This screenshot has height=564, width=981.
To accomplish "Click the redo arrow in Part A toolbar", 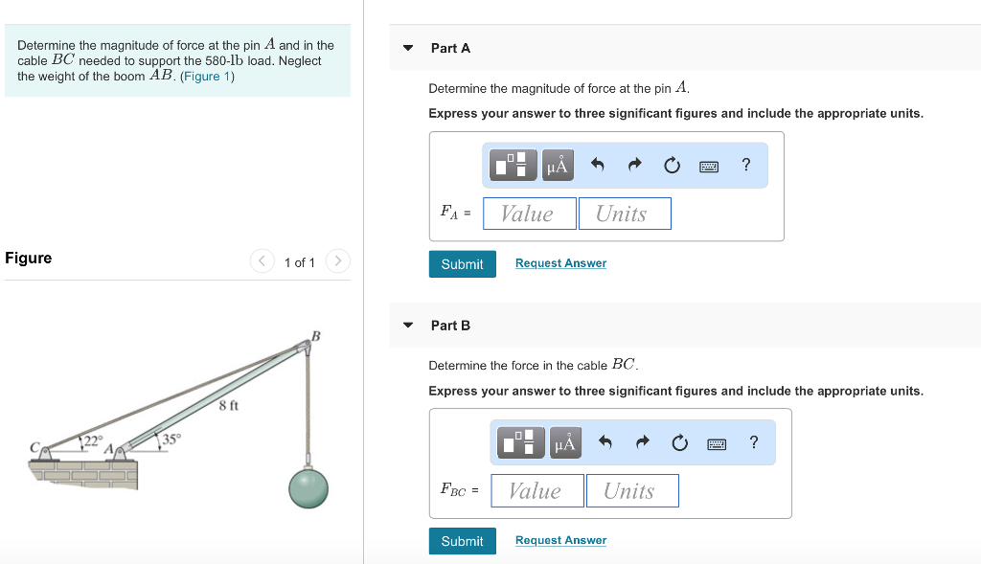I will click(634, 166).
